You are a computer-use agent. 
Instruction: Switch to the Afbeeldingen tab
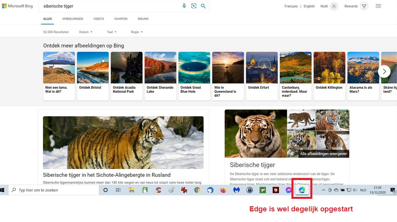[x=72, y=19]
